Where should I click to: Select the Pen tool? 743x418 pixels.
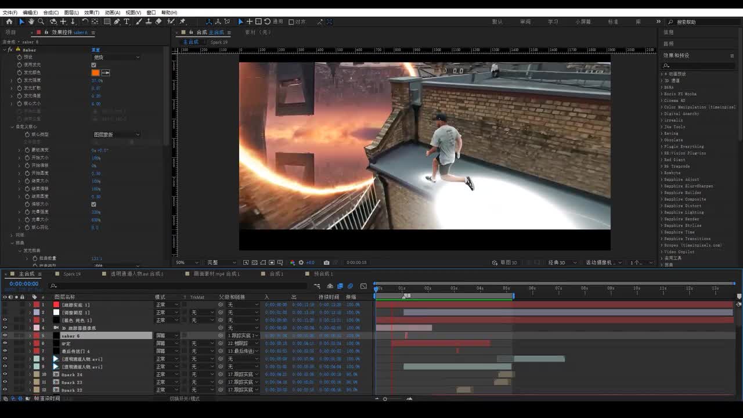point(117,21)
